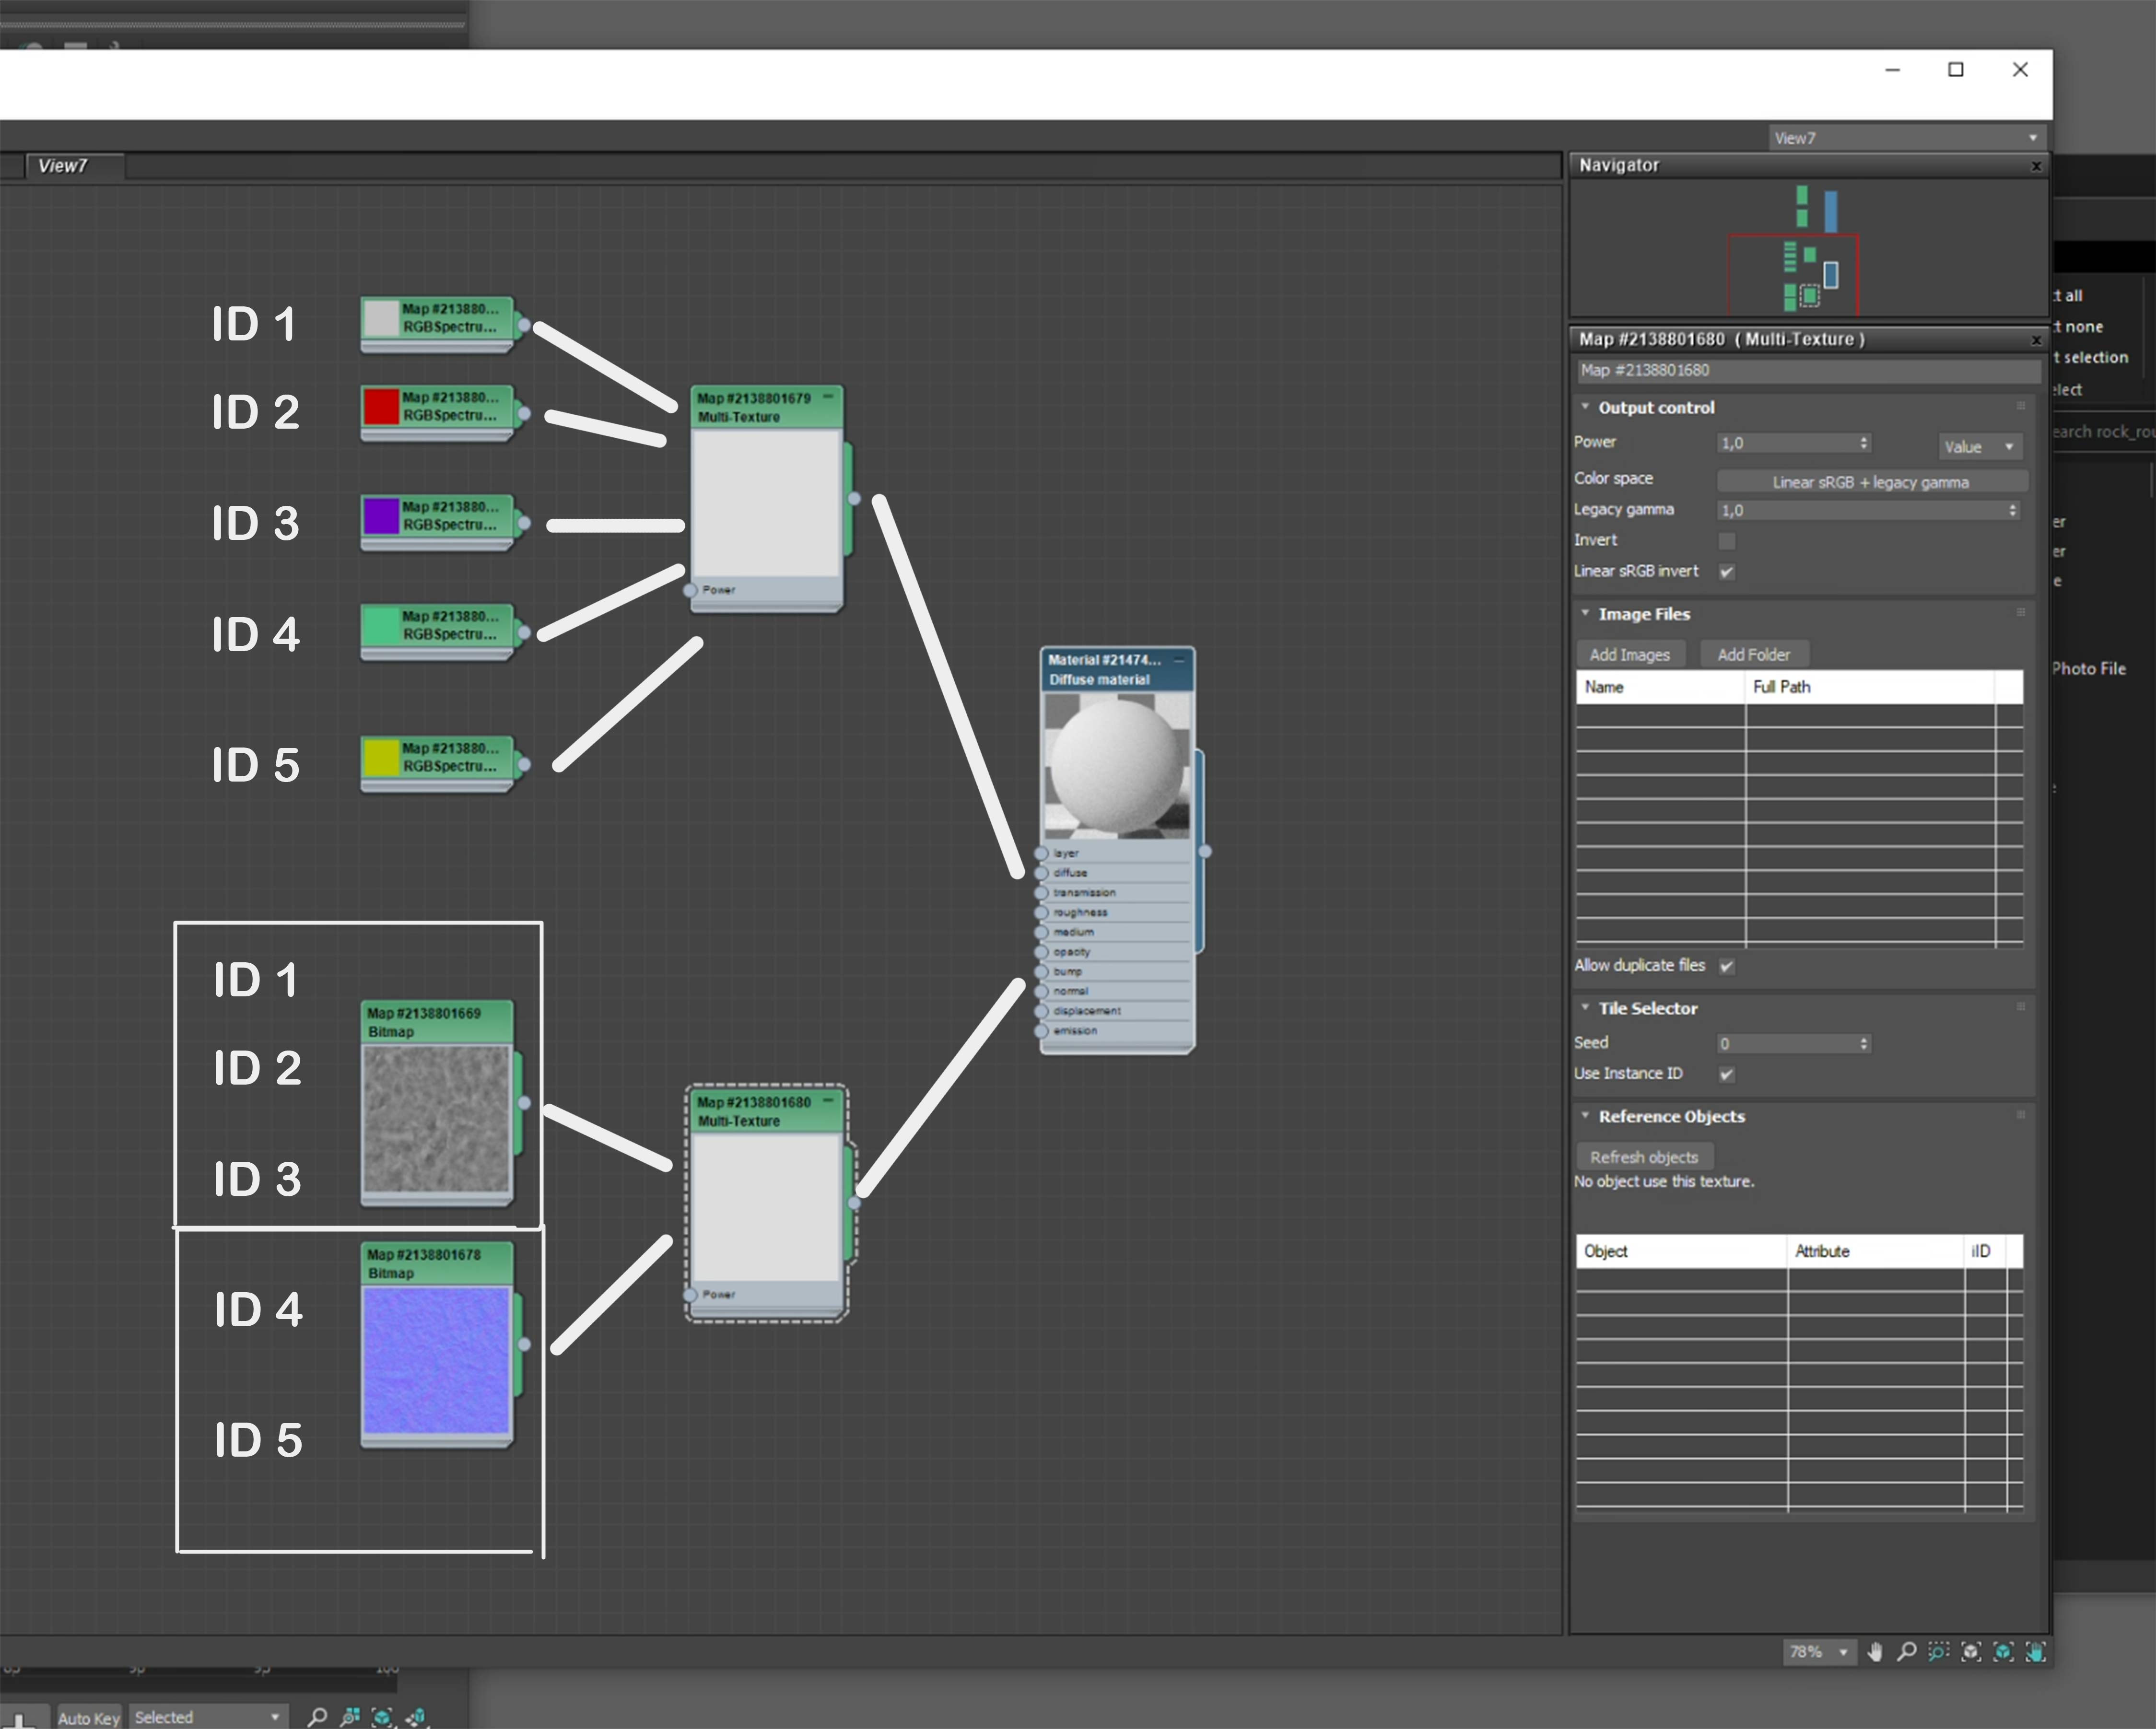Open the zoom percentage dropdown
The height and width of the screenshot is (1729, 2156).
coord(1843,1652)
